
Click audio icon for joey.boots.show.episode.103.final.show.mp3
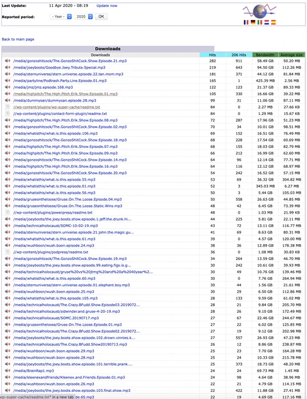click(x=8, y=390)
